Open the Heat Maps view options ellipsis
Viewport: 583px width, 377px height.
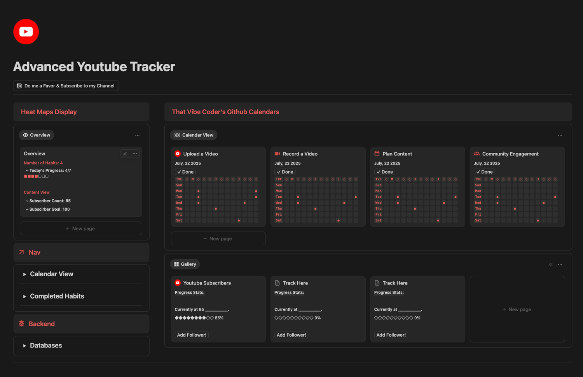coord(137,135)
